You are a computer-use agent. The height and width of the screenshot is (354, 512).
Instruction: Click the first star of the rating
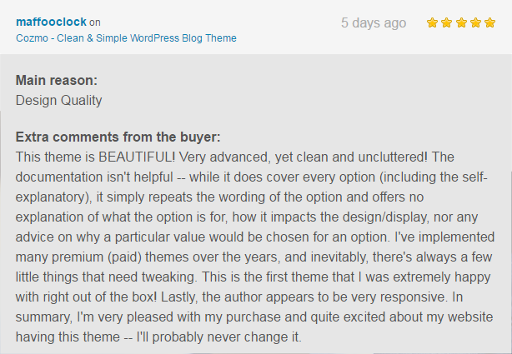click(432, 22)
